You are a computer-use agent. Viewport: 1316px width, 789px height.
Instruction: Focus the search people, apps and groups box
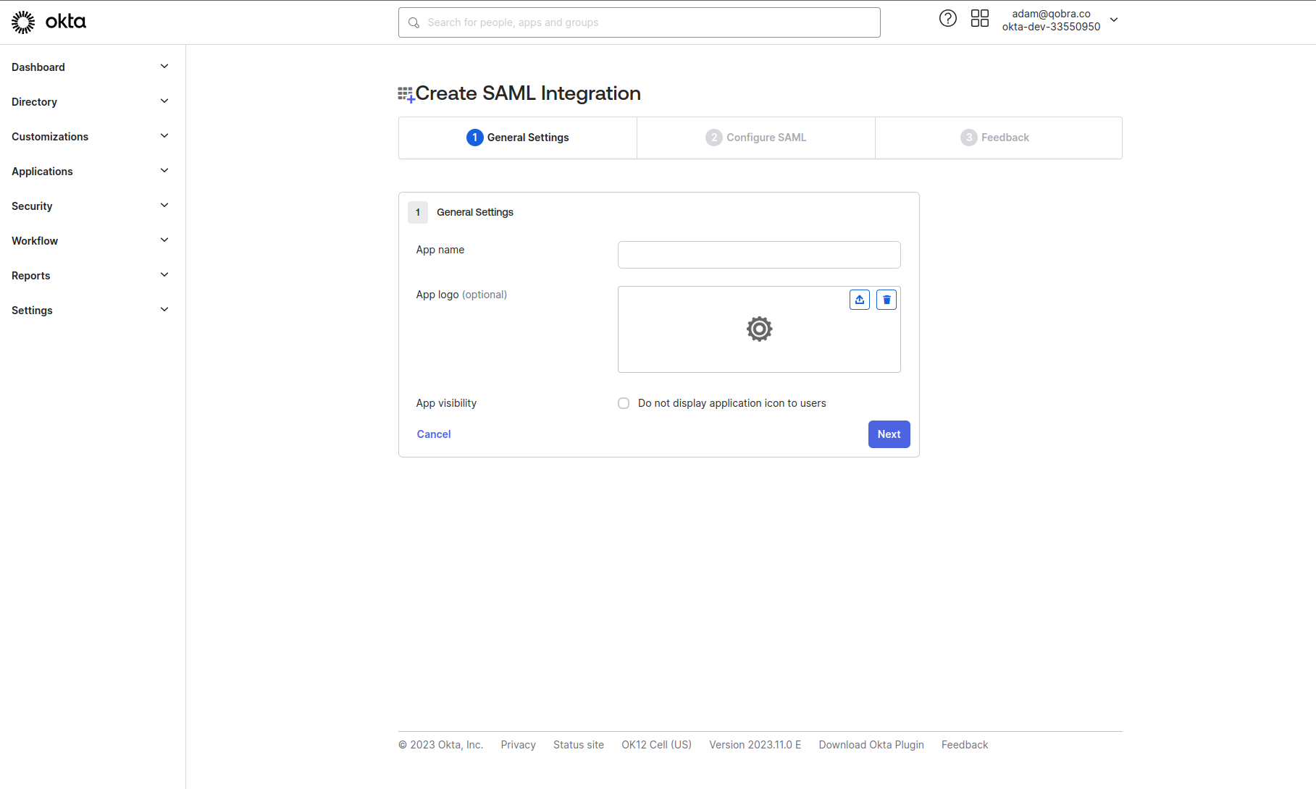tap(640, 22)
